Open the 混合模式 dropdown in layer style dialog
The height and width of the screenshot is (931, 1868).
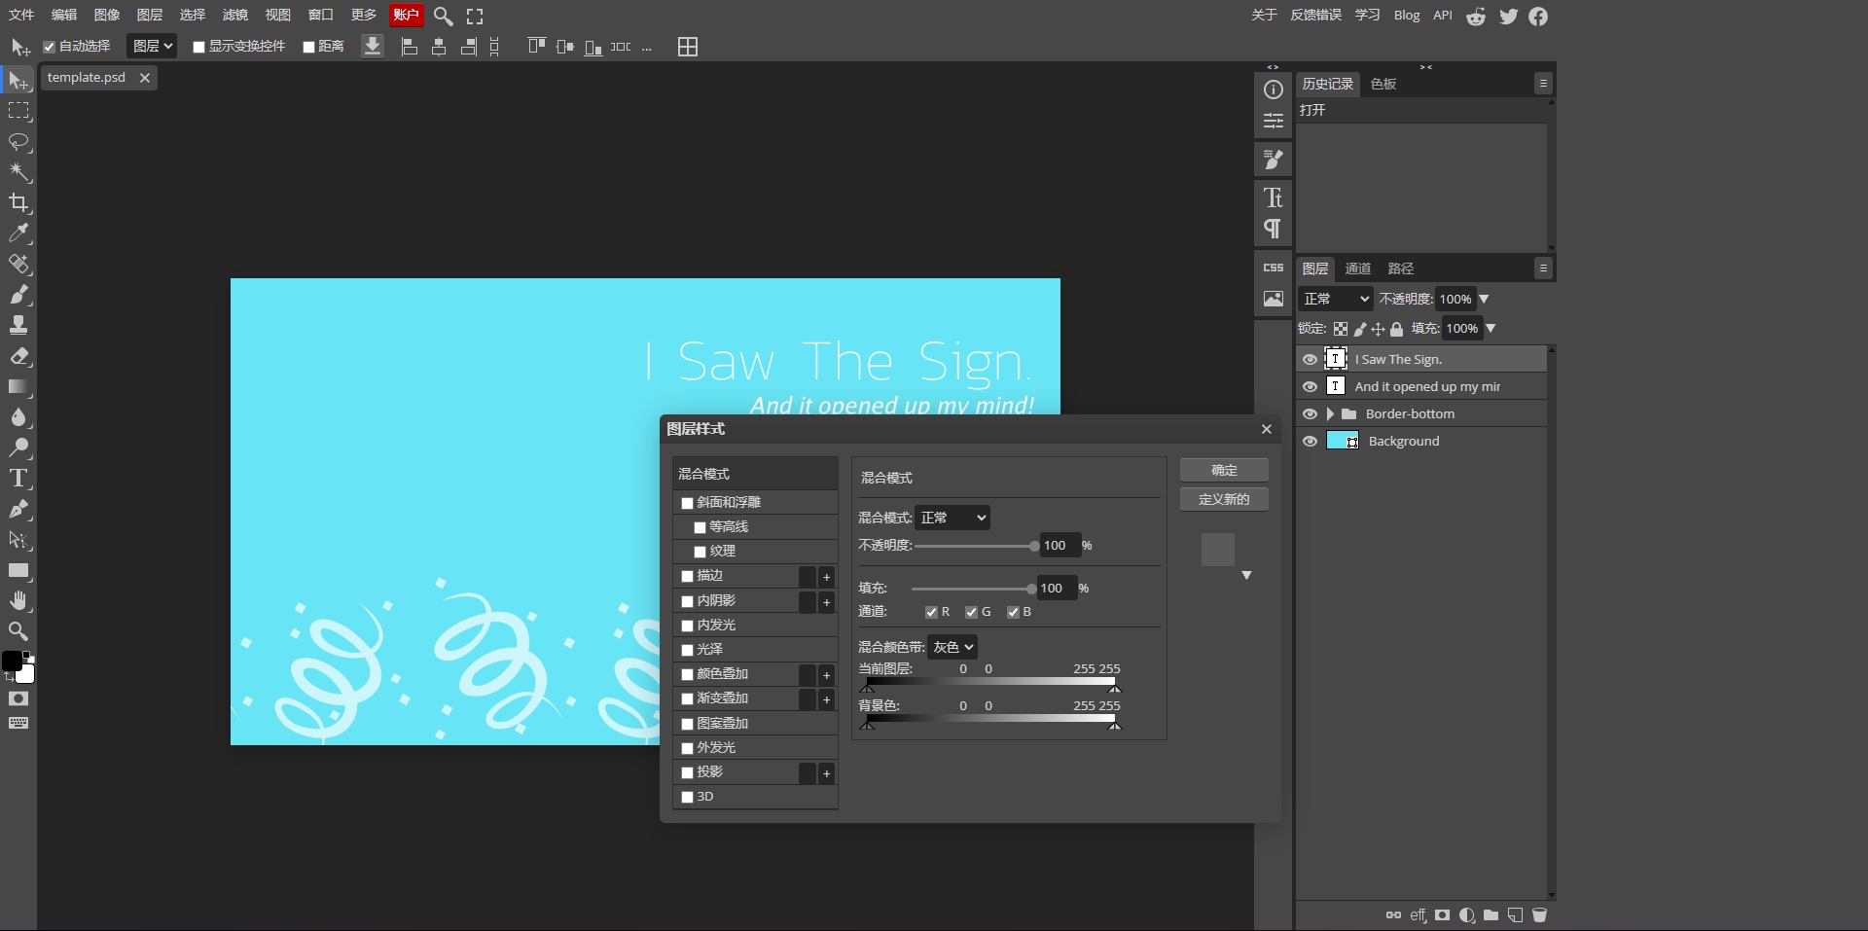[x=952, y=518]
